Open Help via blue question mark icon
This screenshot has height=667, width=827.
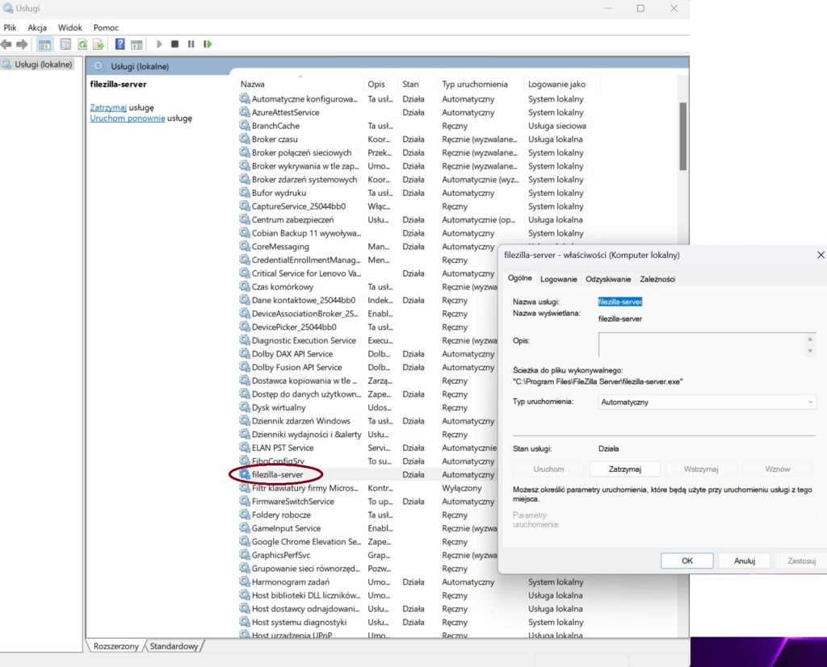click(x=120, y=44)
